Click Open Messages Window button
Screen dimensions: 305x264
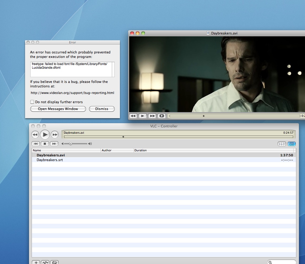click(x=58, y=109)
